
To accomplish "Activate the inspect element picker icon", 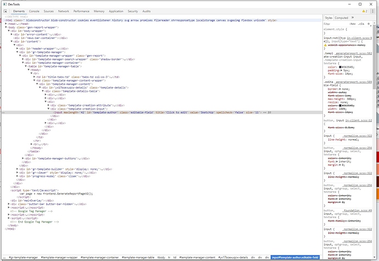I will (x=5, y=11).
